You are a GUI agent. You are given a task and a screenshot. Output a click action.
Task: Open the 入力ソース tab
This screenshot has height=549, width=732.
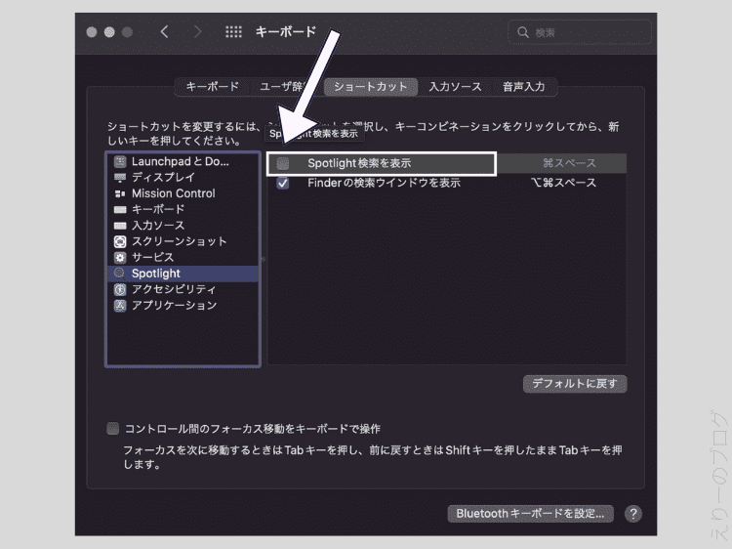455,87
